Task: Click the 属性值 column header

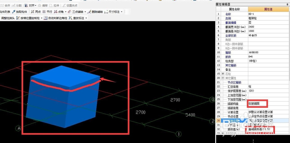Action: pyautogui.click(x=268, y=9)
